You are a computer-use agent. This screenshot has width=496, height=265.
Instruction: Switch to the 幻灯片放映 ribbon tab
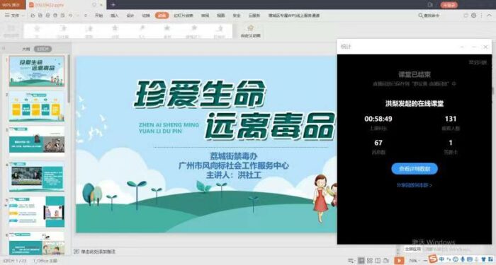pos(183,15)
